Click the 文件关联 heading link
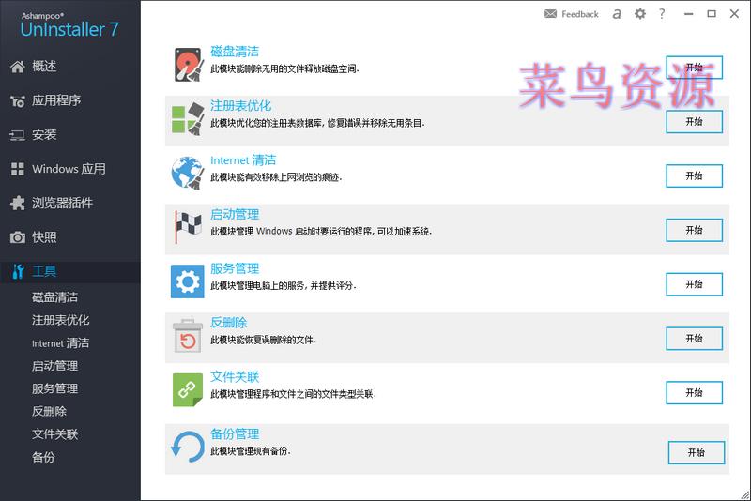 pyautogui.click(x=235, y=377)
